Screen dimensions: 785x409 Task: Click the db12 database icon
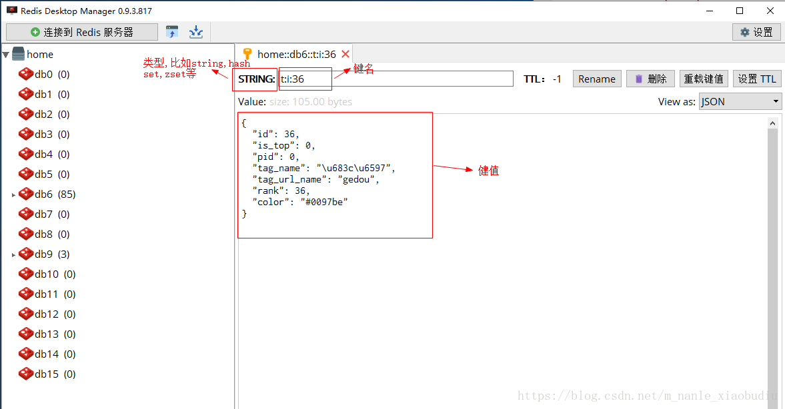25,314
